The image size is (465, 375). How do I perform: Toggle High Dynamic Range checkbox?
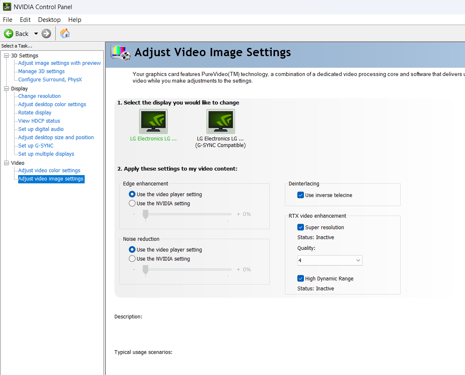[x=300, y=278]
